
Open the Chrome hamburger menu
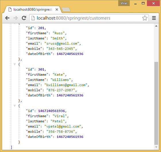coord(154,18)
